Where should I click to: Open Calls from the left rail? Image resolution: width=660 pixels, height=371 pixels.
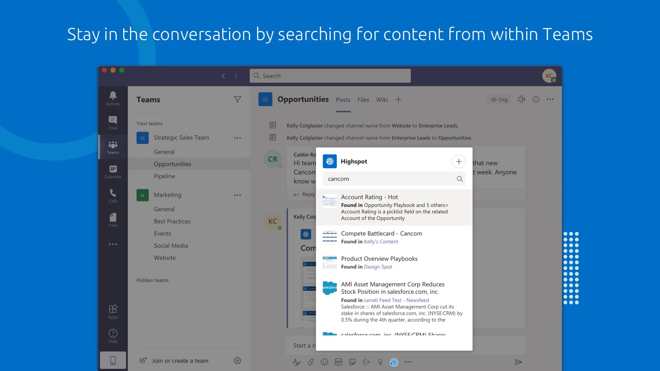[x=113, y=196]
